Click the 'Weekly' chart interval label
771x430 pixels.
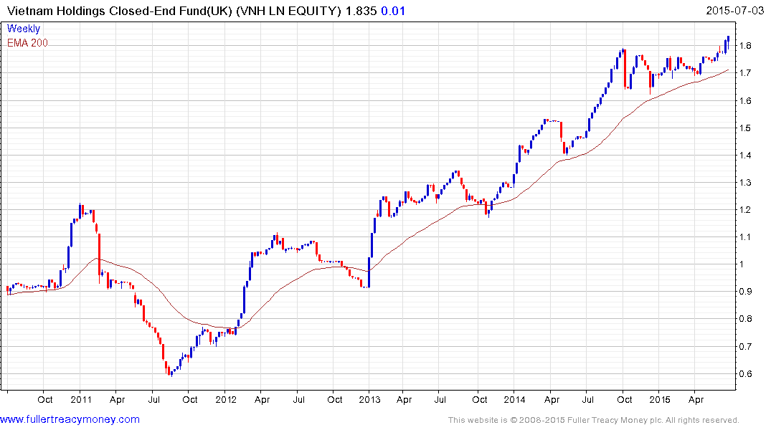click(x=24, y=29)
